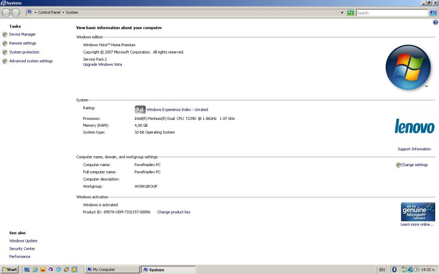Click the battery power tray icon
Screen dimensions: 439x274
coord(404,270)
